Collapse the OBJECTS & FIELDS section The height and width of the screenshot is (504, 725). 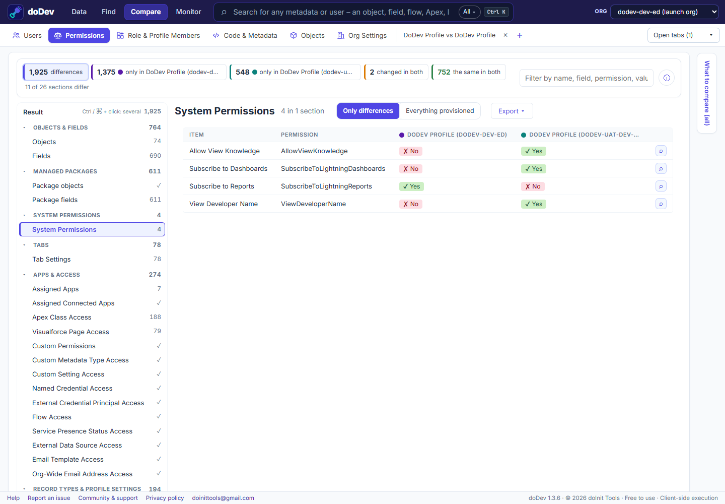[x=24, y=128]
